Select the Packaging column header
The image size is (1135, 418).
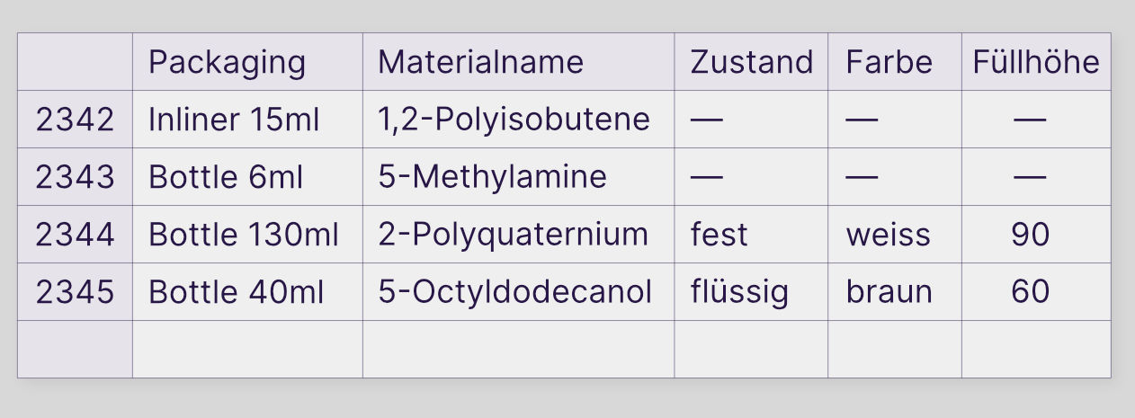pyautogui.click(x=247, y=62)
